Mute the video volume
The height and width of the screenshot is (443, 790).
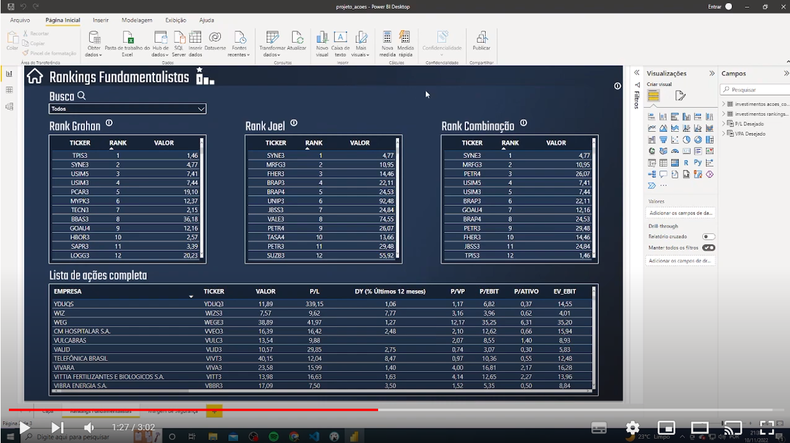click(90, 428)
